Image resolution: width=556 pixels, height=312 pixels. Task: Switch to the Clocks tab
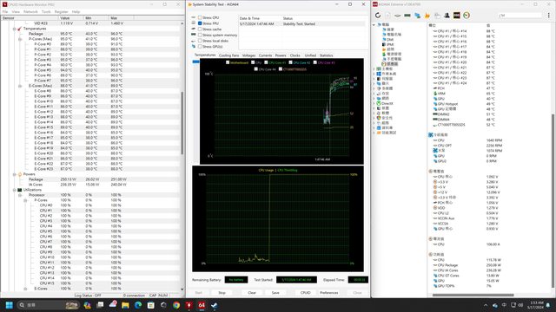click(x=295, y=55)
